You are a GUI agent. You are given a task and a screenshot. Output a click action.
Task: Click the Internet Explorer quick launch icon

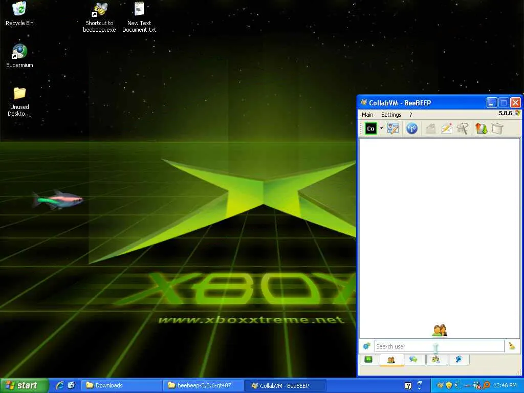click(x=60, y=385)
